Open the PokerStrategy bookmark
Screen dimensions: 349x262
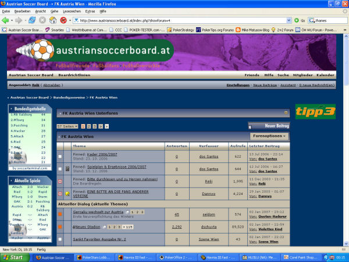point(180,30)
